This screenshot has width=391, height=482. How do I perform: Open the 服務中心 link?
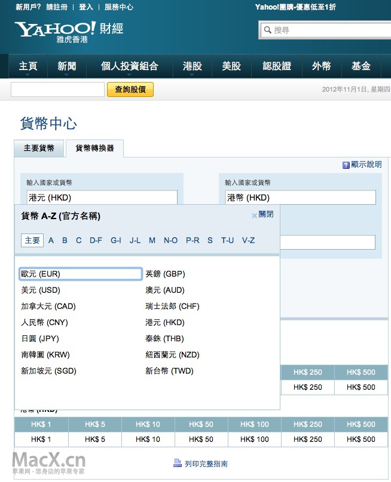pyautogui.click(x=119, y=7)
